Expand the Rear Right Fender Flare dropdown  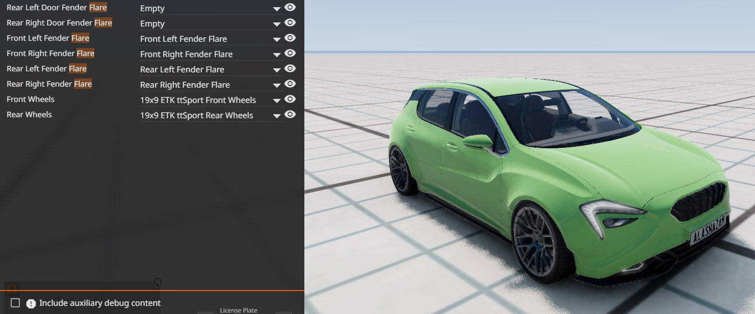coord(211,85)
